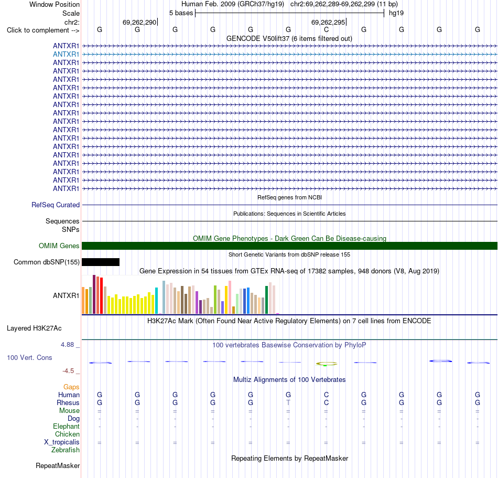Open '100 vertebrates Basewise Conservation by PhyloP' title

coord(289,345)
